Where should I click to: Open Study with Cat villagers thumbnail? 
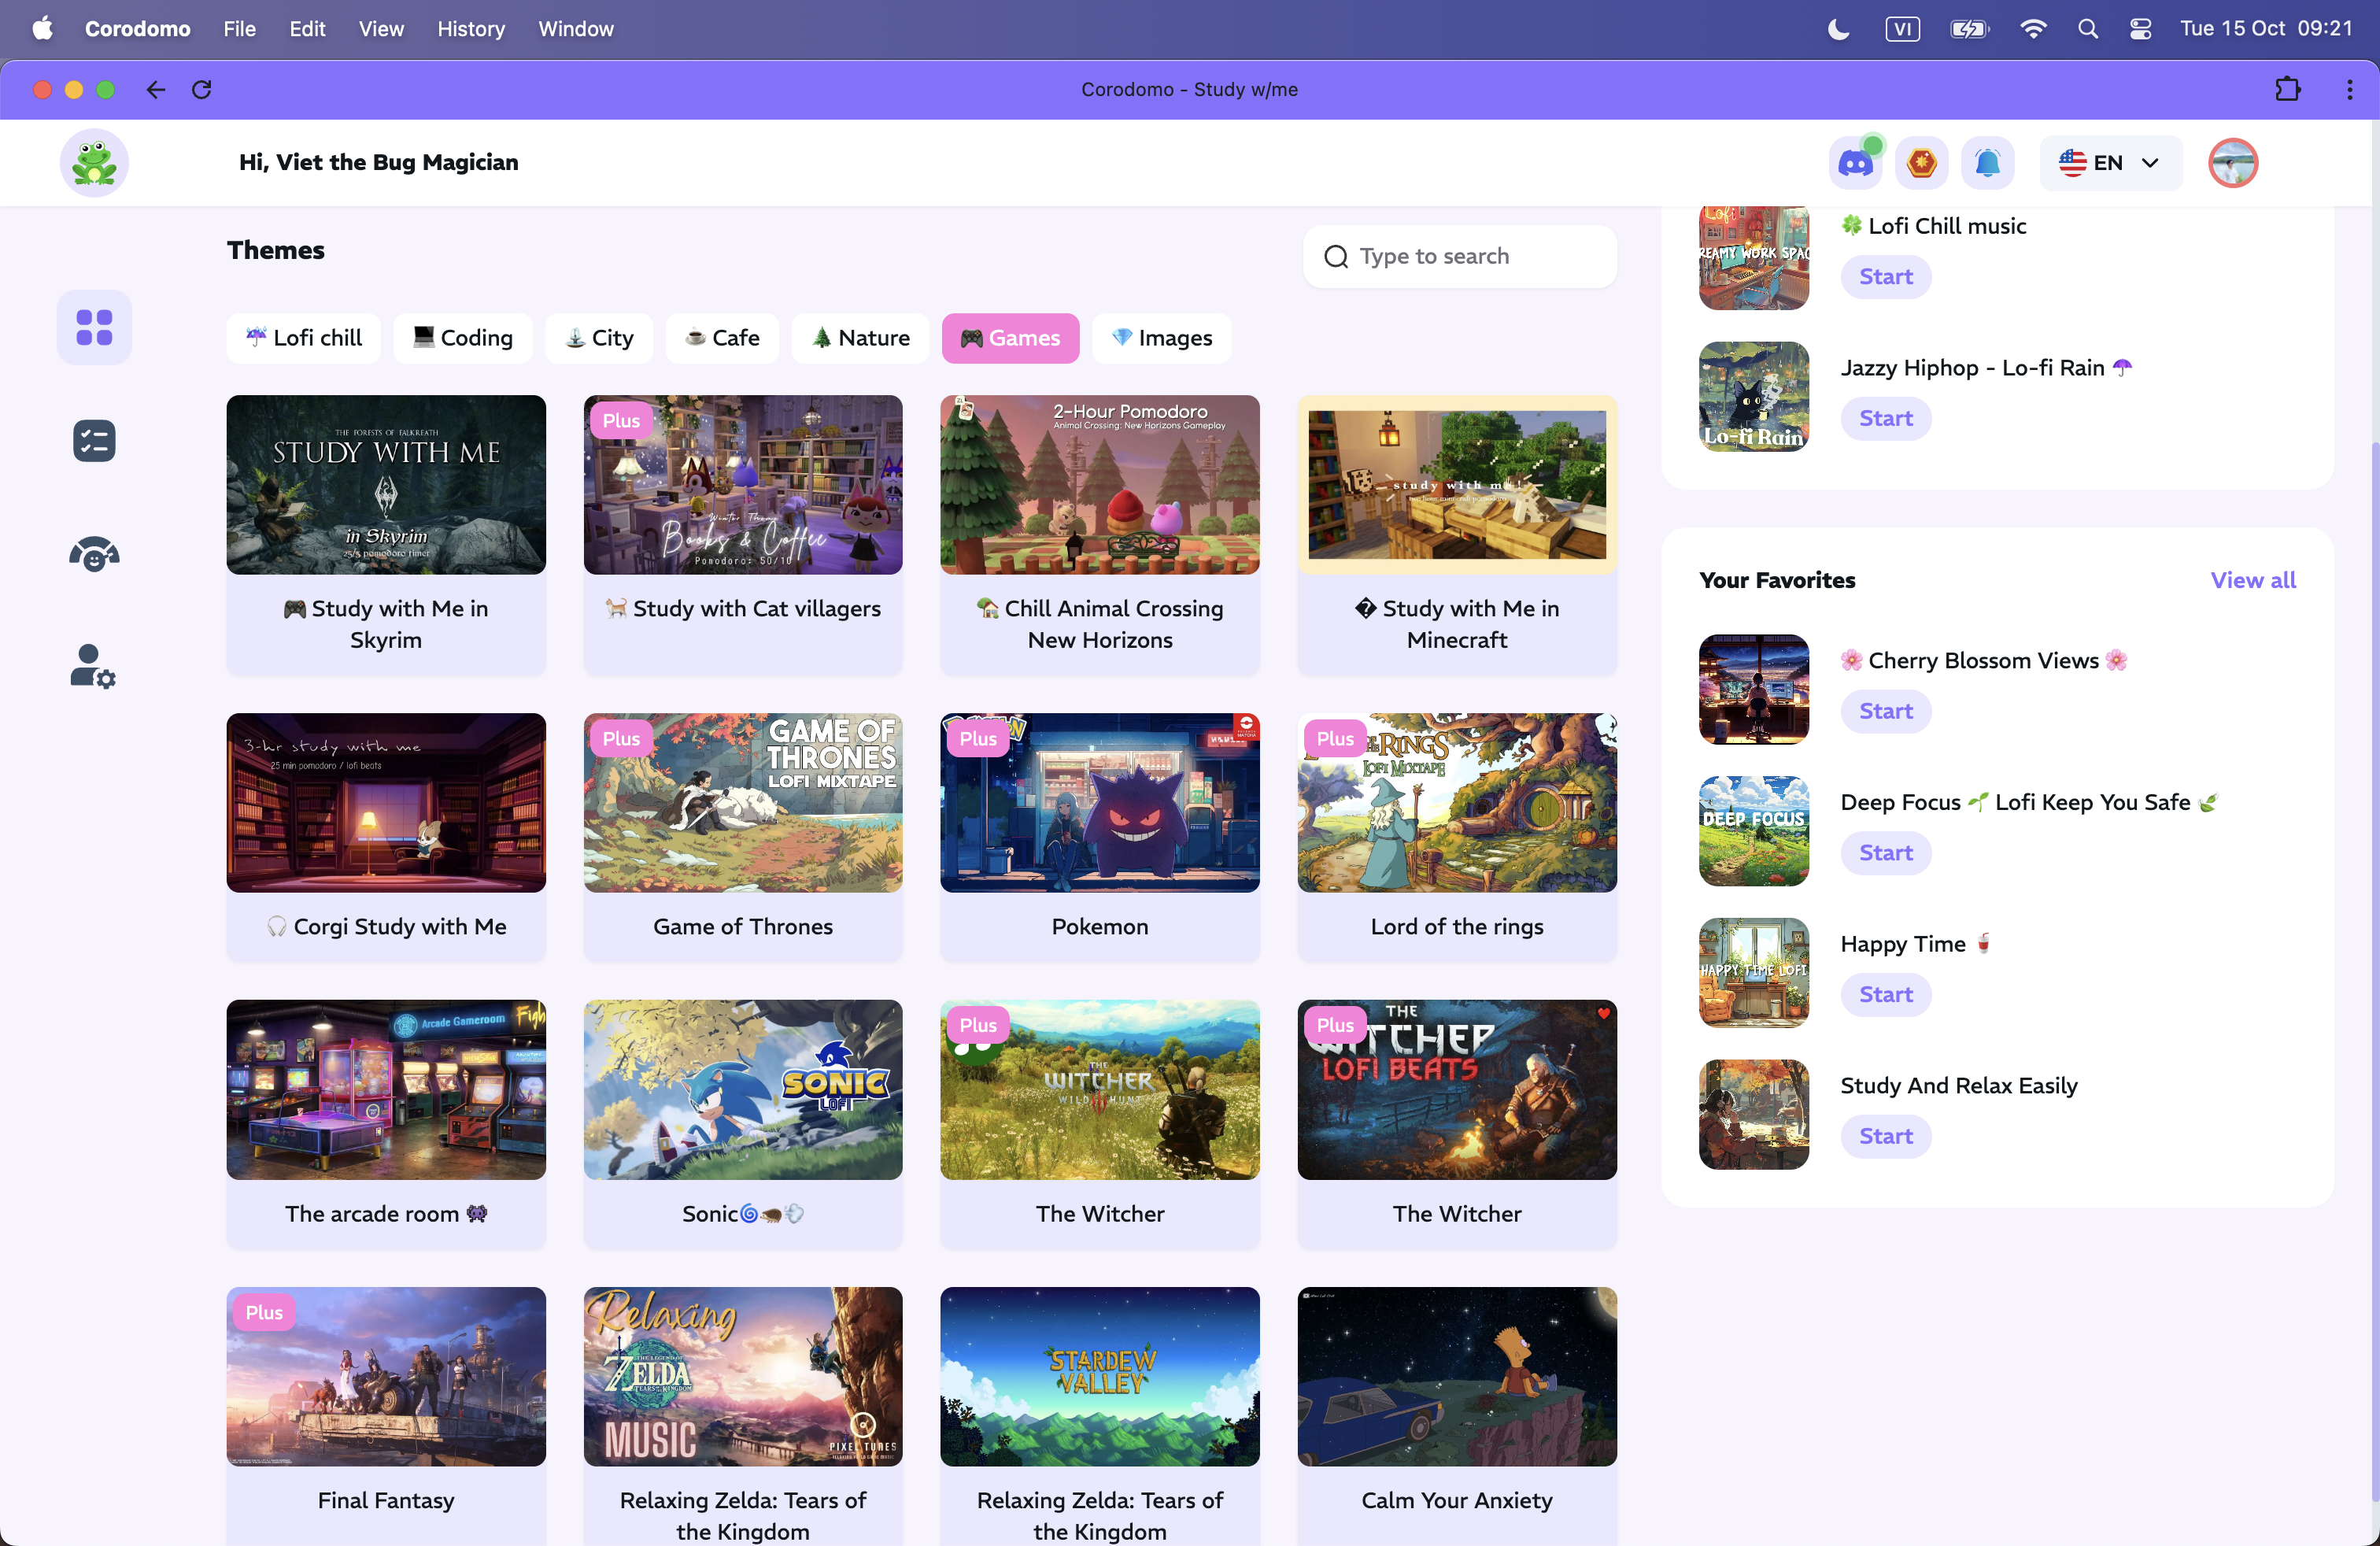click(743, 485)
